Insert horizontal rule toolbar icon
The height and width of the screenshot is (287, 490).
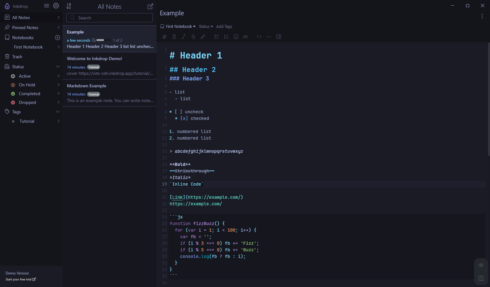pos(269,37)
